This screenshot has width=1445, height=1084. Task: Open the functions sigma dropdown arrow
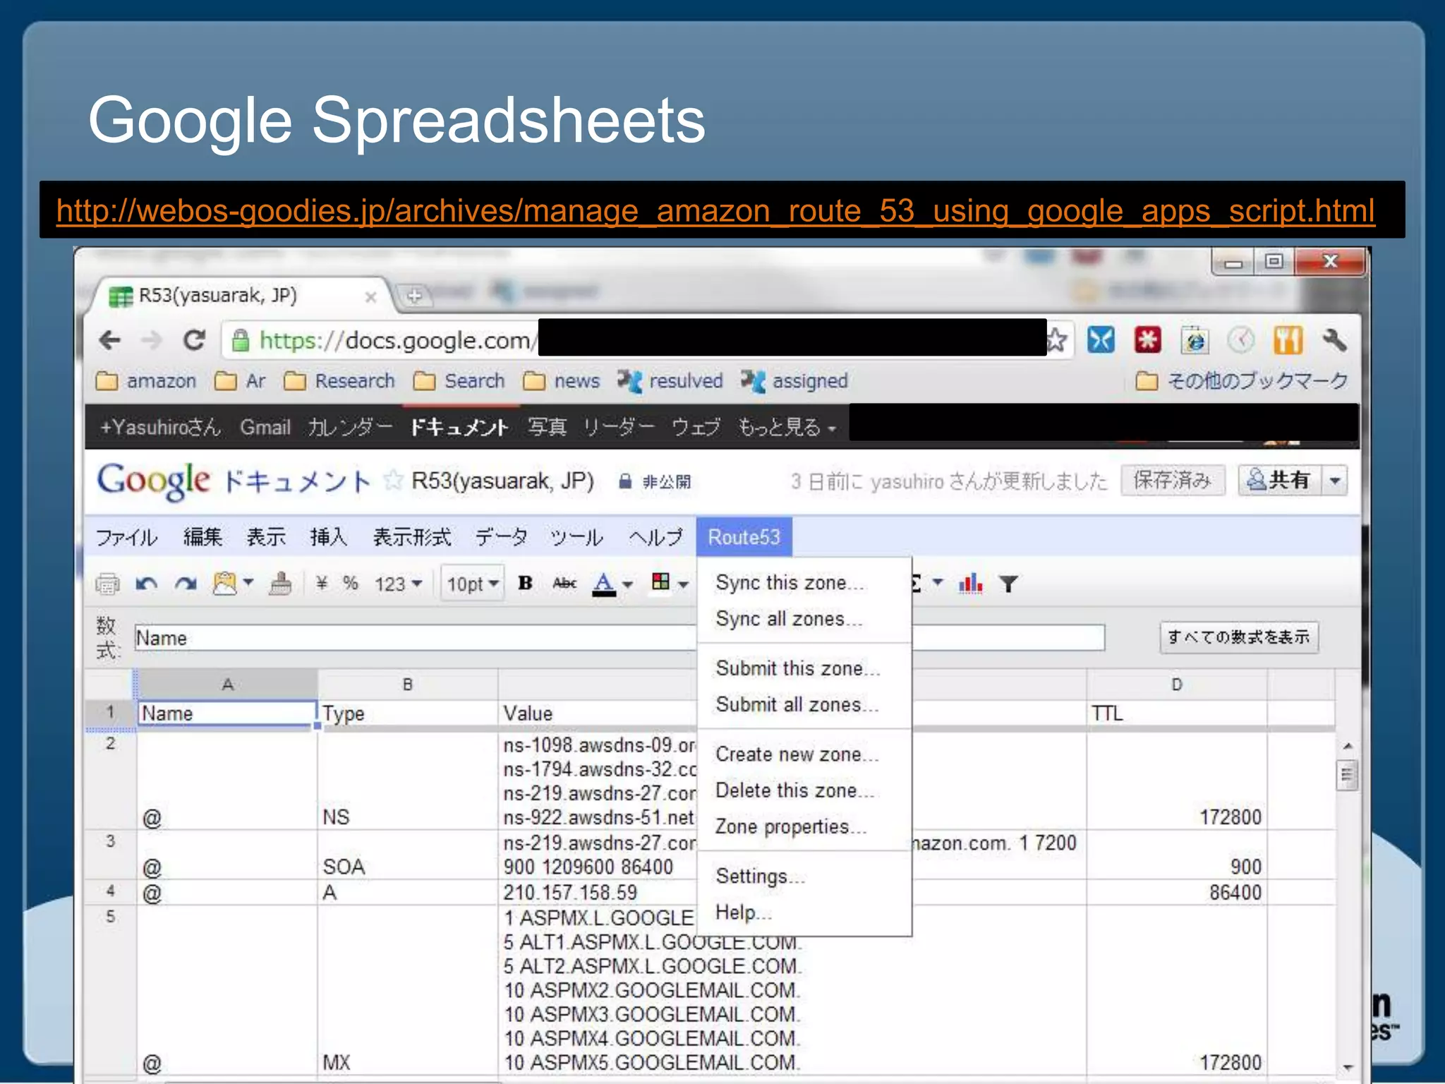coord(938,582)
